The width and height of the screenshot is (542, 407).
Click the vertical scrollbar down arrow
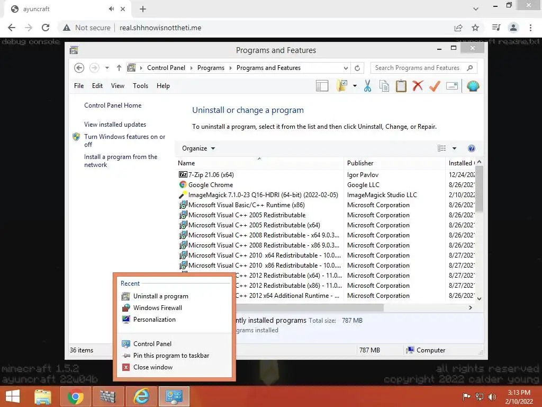point(479,299)
